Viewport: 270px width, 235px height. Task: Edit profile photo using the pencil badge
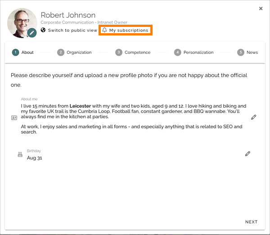click(x=32, y=33)
